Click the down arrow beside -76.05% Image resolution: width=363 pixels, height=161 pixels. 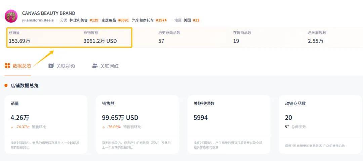coord(104,127)
